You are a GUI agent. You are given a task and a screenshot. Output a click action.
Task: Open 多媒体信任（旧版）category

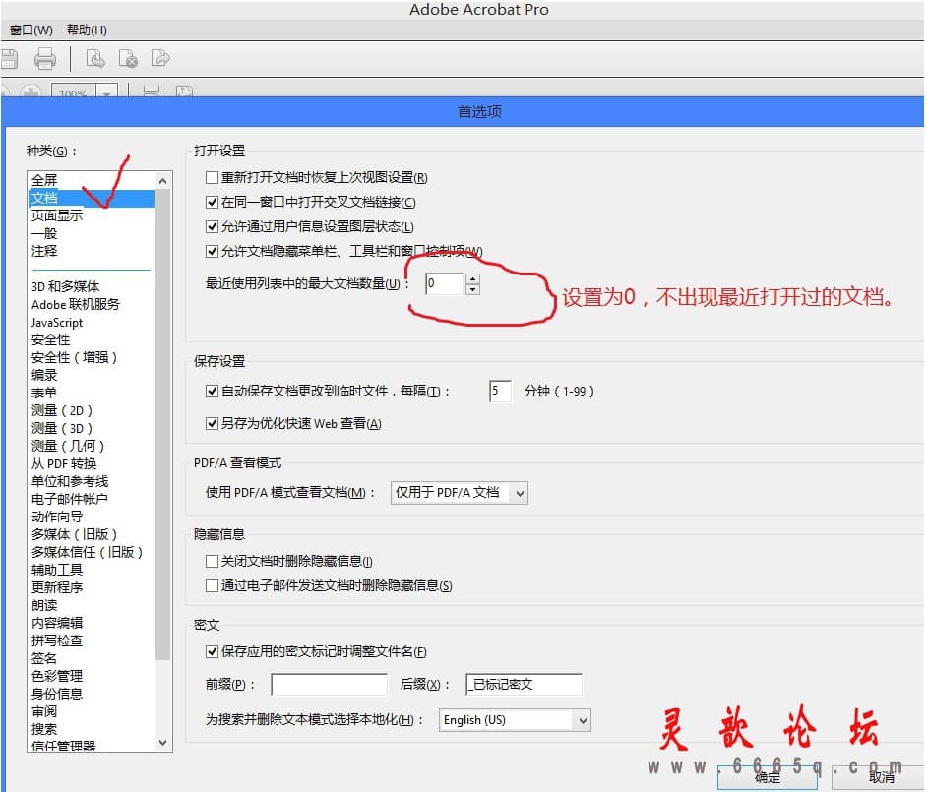[87, 552]
